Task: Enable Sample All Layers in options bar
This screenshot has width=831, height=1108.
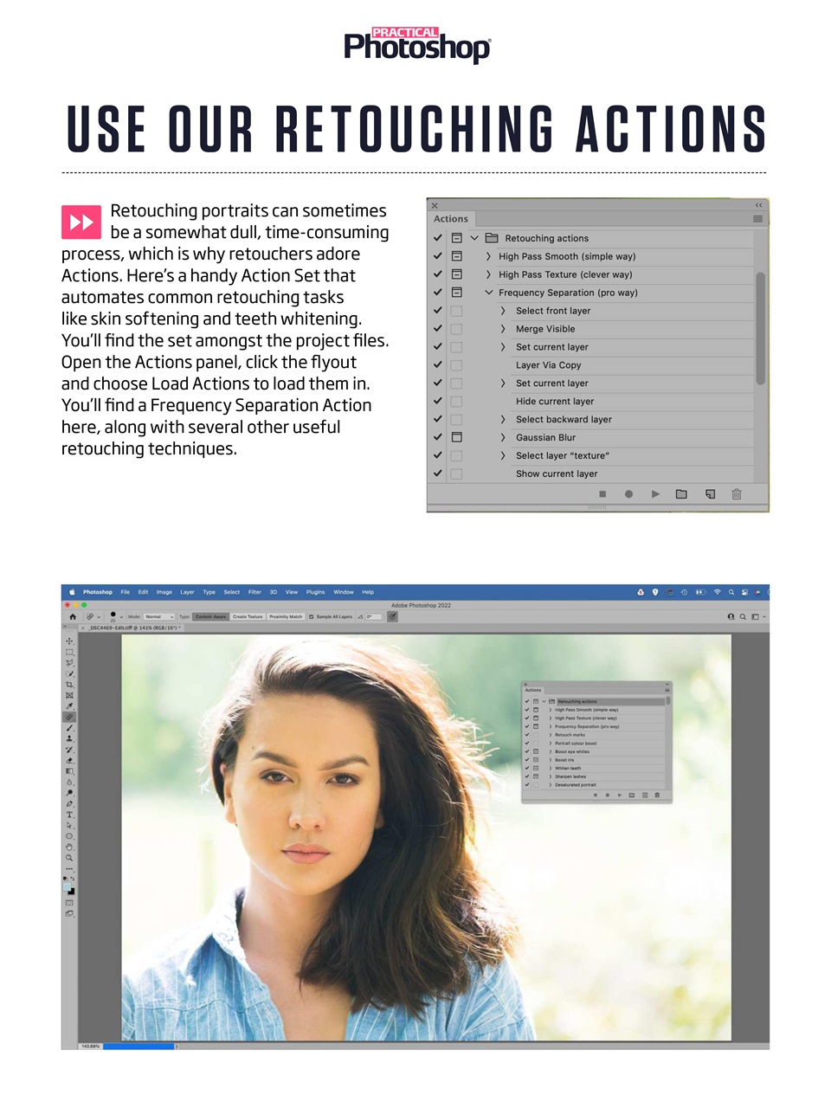Action: [312, 615]
